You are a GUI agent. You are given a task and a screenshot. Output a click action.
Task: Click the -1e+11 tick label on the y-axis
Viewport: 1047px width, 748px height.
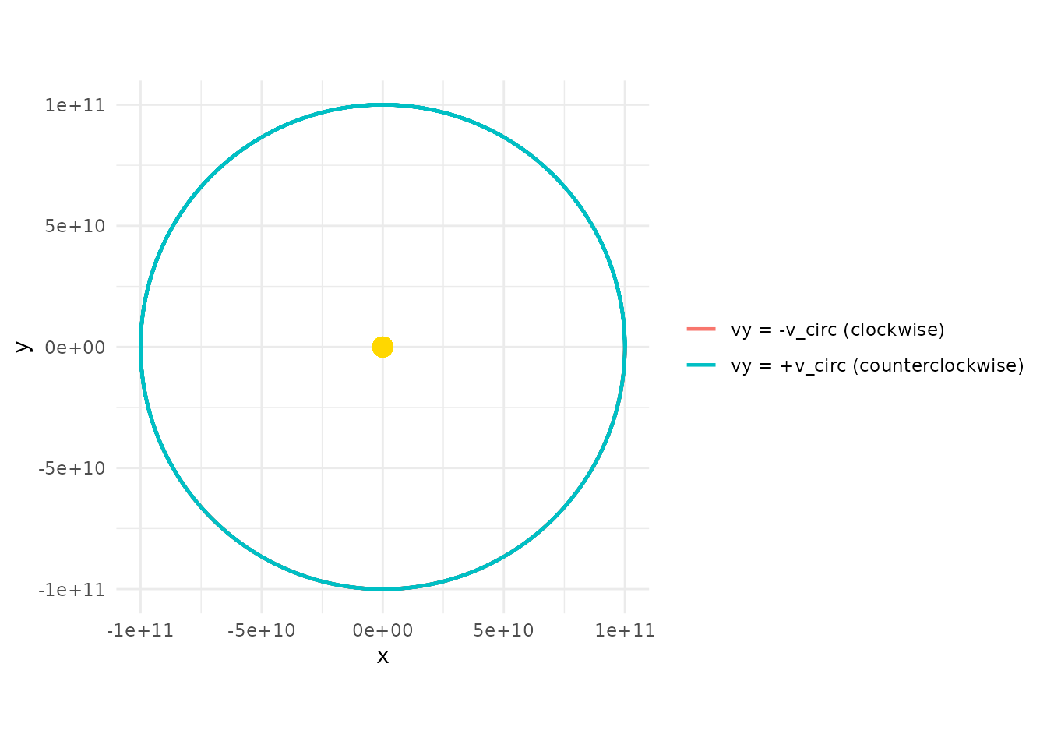pos(72,590)
